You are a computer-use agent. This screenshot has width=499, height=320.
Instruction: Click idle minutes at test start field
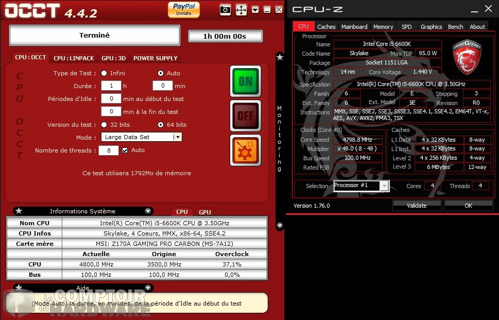(x=111, y=98)
